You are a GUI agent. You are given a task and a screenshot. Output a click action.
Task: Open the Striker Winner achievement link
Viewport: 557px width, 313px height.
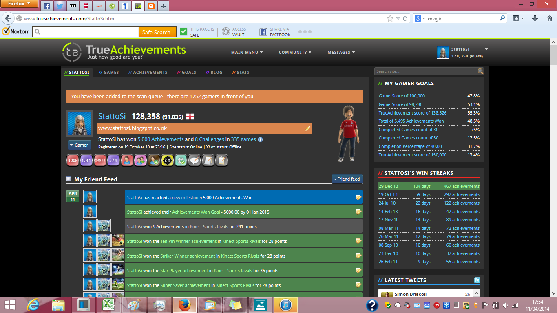[188, 256]
